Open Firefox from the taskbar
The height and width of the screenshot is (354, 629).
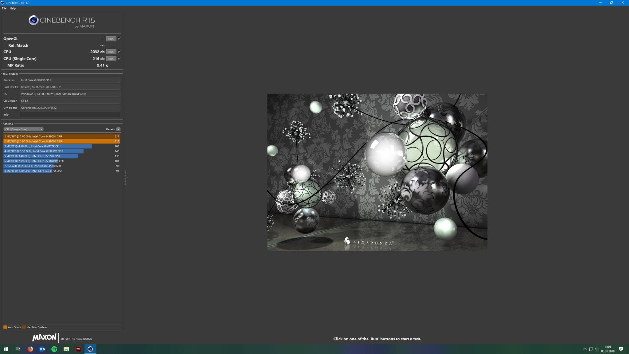30,349
